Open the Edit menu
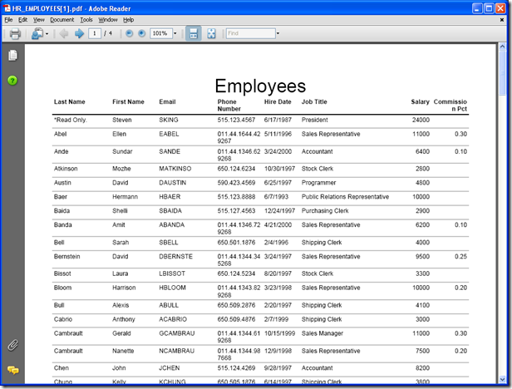This screenshot has width=512, height=389. (x=23, y=20)
